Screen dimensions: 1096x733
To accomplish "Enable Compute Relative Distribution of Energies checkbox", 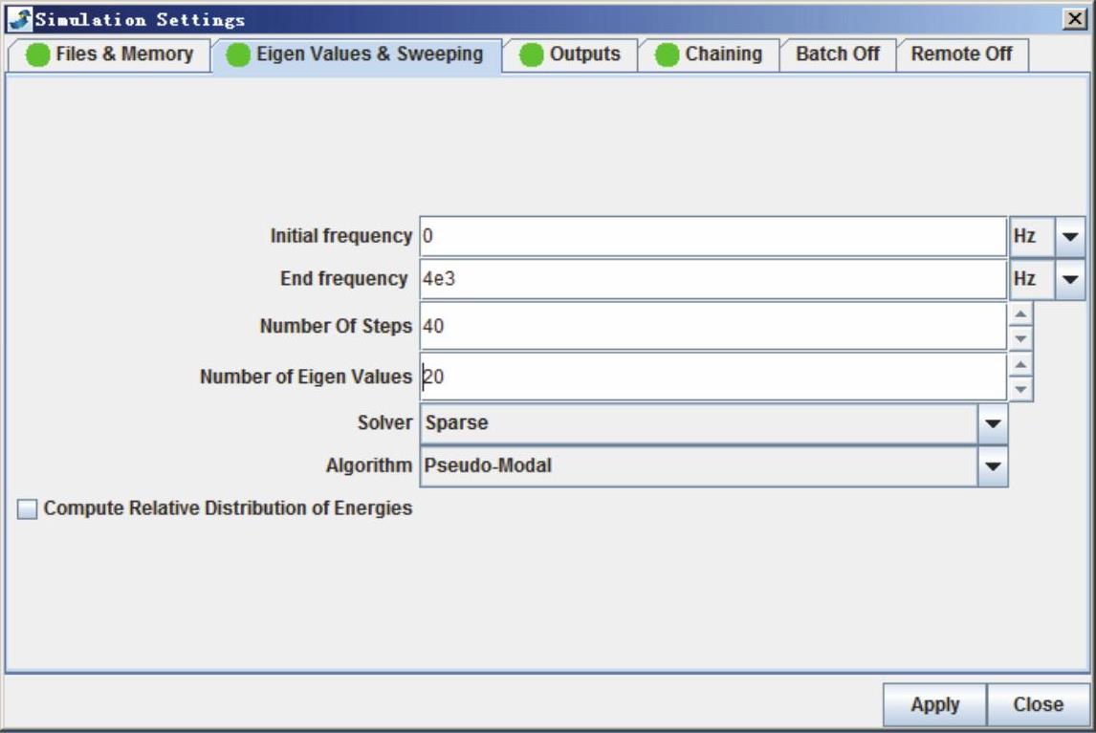I will pos(28,509).
